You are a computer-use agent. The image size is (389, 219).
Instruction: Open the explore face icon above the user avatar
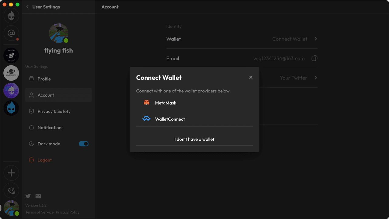(11, 191)
